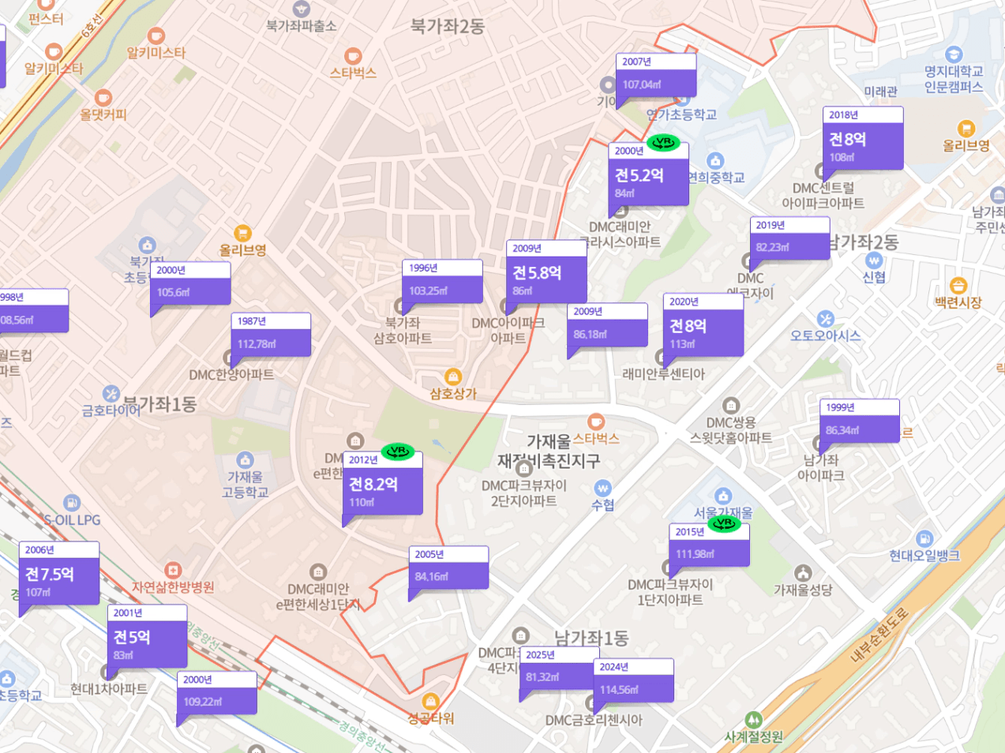This screenshot has height=753, width=1005.
Task: Click the 백련시장 market icon
Action: coord(958,285)
